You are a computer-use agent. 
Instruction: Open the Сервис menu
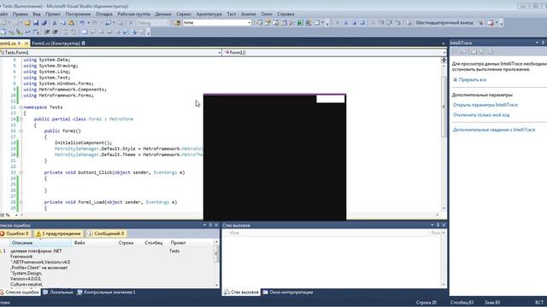184,14
